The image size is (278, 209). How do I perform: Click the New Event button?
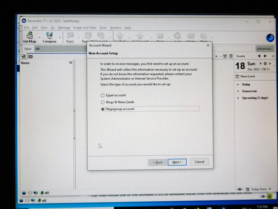click(x=245, y=77)
